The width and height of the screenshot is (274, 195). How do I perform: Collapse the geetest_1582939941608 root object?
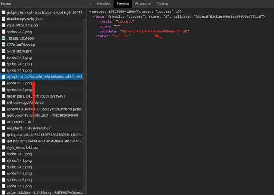[90, 11]
